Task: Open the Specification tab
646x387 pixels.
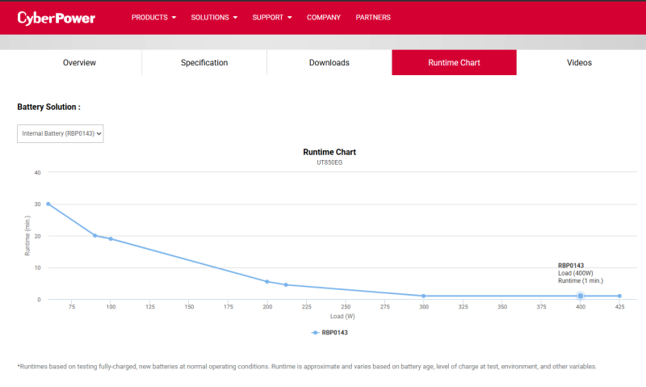Action: click(x=204, y=63)
